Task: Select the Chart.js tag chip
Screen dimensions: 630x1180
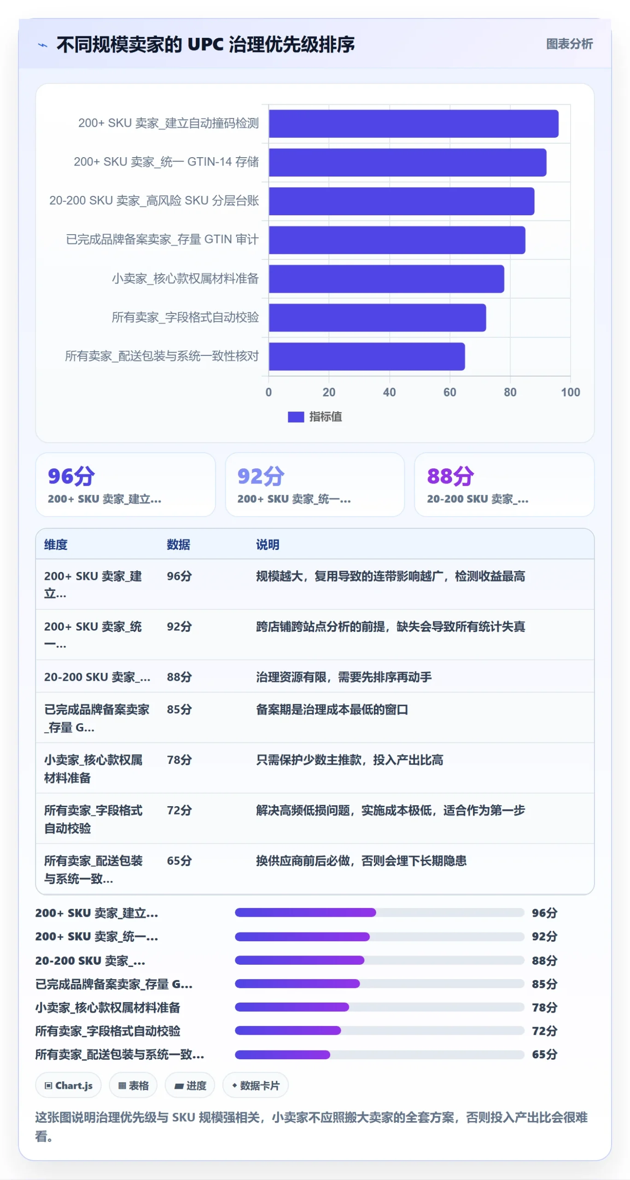Action: coord(69,1086)
